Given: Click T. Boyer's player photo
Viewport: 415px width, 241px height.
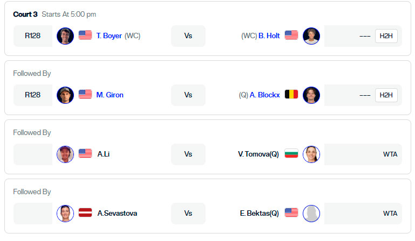Looking at the screenshot, I should (65, 36).
